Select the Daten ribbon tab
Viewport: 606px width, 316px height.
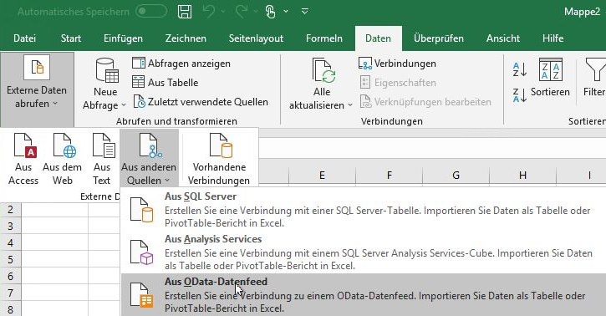(379, 38)
